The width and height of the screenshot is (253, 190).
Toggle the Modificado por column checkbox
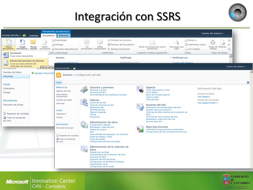click(171, 58)
